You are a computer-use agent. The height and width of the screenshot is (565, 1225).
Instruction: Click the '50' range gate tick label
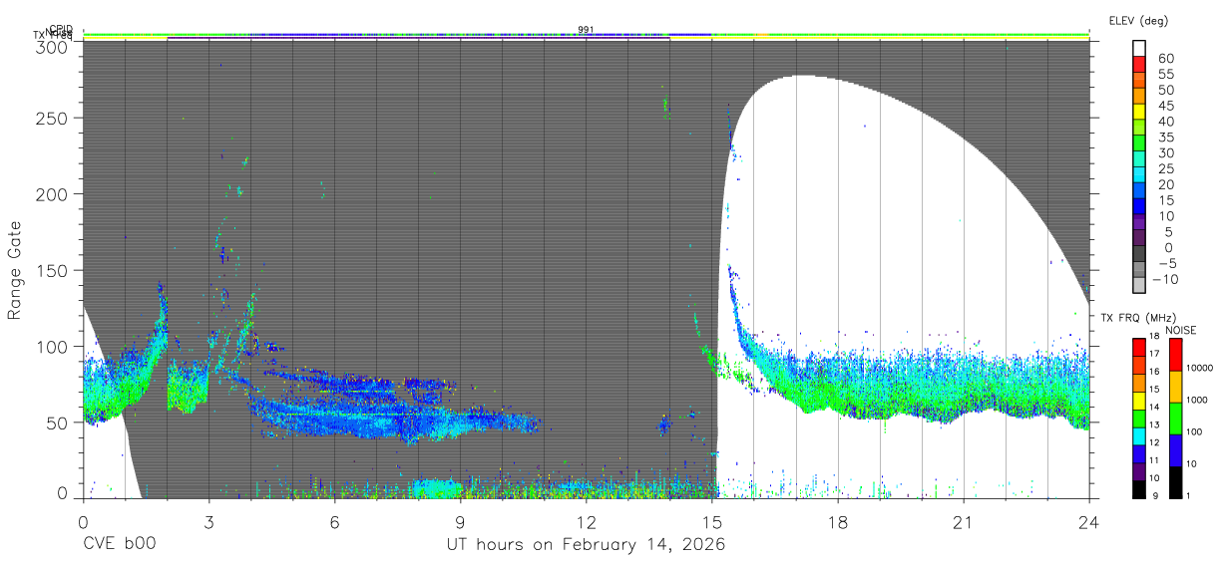(x=59, y=423)
